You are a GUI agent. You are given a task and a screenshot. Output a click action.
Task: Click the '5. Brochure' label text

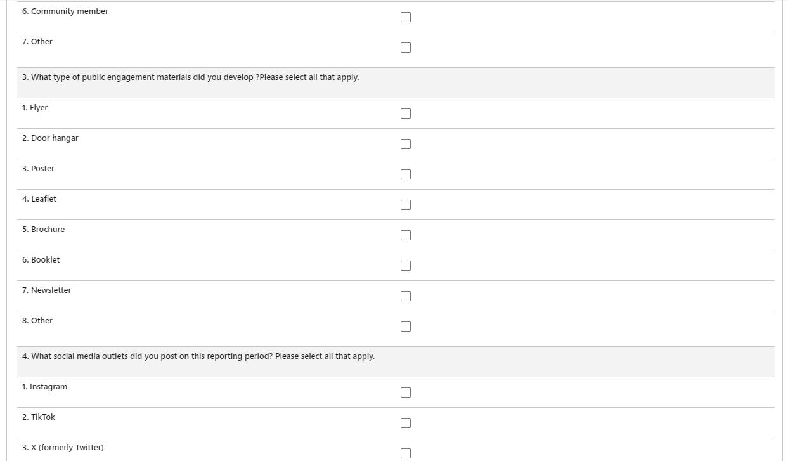(43, 230)
